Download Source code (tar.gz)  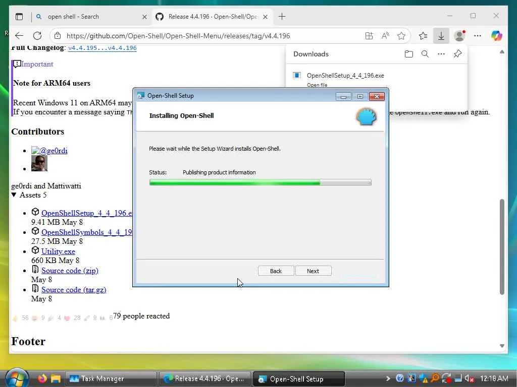[74, 290]
